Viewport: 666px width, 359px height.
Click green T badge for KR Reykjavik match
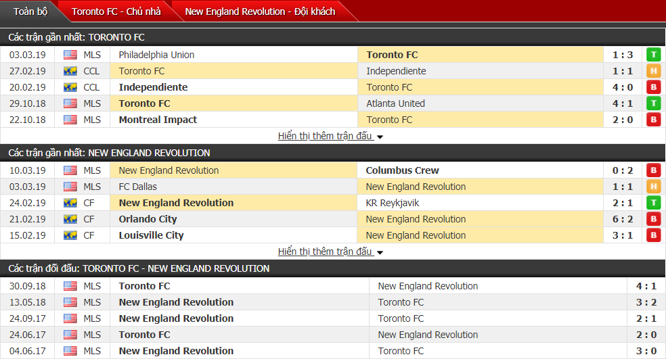pos(654,203)
